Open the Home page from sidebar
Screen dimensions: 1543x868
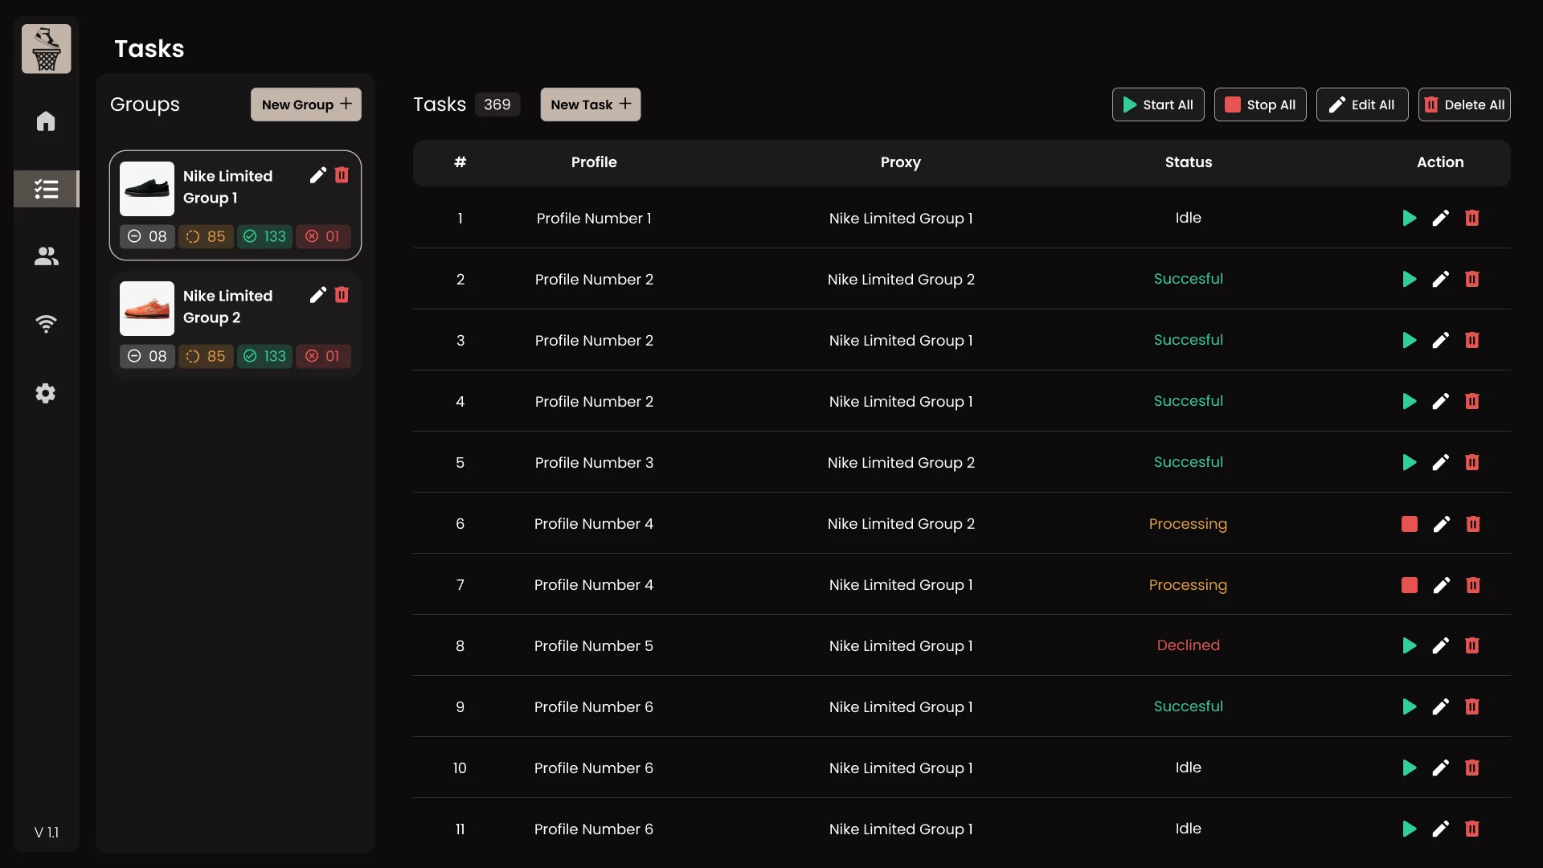pyautogui.click(x=46, y=121)
